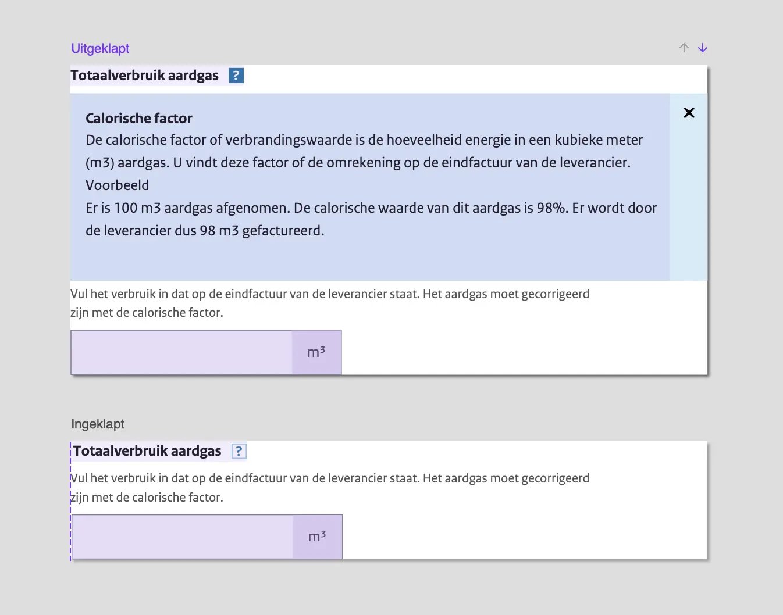Select the Uitgeklapt heading
Image resolution: width=783 pixels, height=615 pixels.
click(x=100, y=48)
